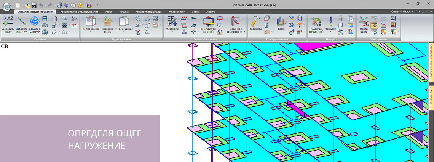Open Create in SAPFIR tool
This screenshot has width=434, height=162.
click(35, 24)
